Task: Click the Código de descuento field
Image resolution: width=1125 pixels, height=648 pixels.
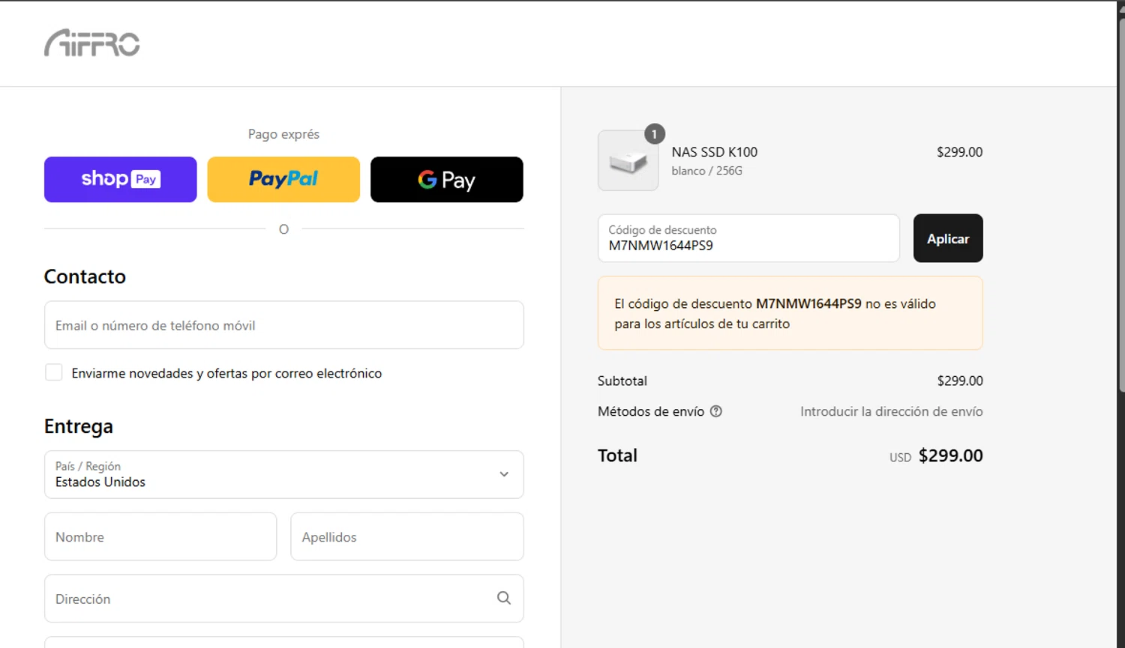Action: pyautogui.click(x=748, y=238)
